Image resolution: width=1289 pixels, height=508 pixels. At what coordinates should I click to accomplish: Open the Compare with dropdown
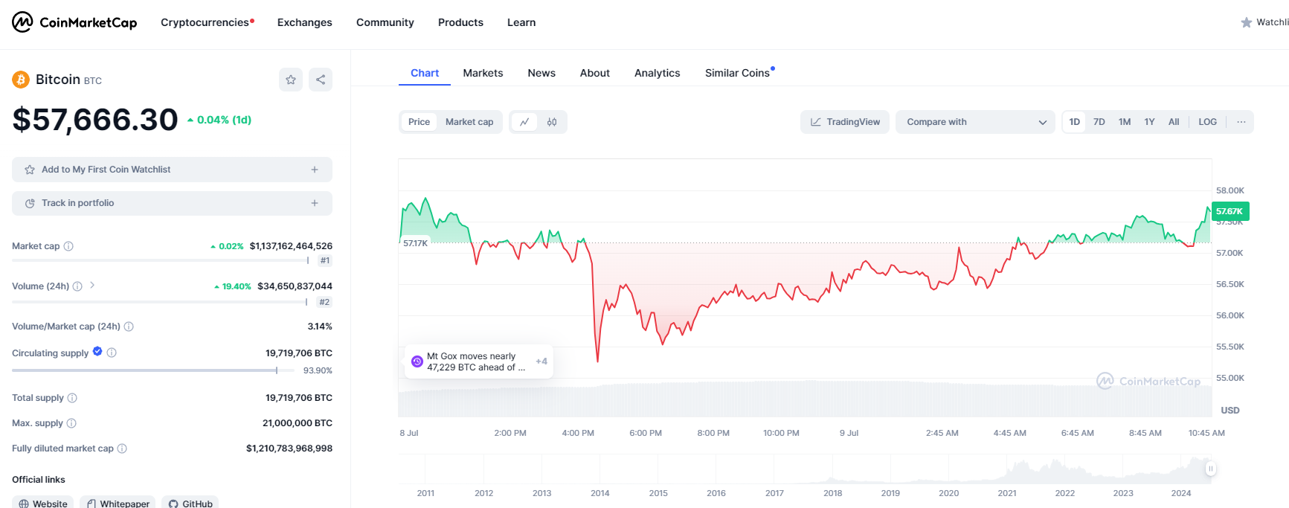(x=975, y=122)
